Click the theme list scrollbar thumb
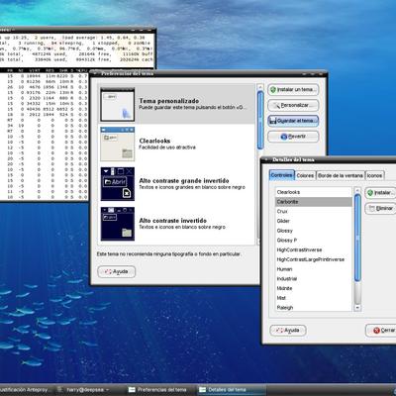Viewport: 396px width, 396px height. tap(260, 120)
